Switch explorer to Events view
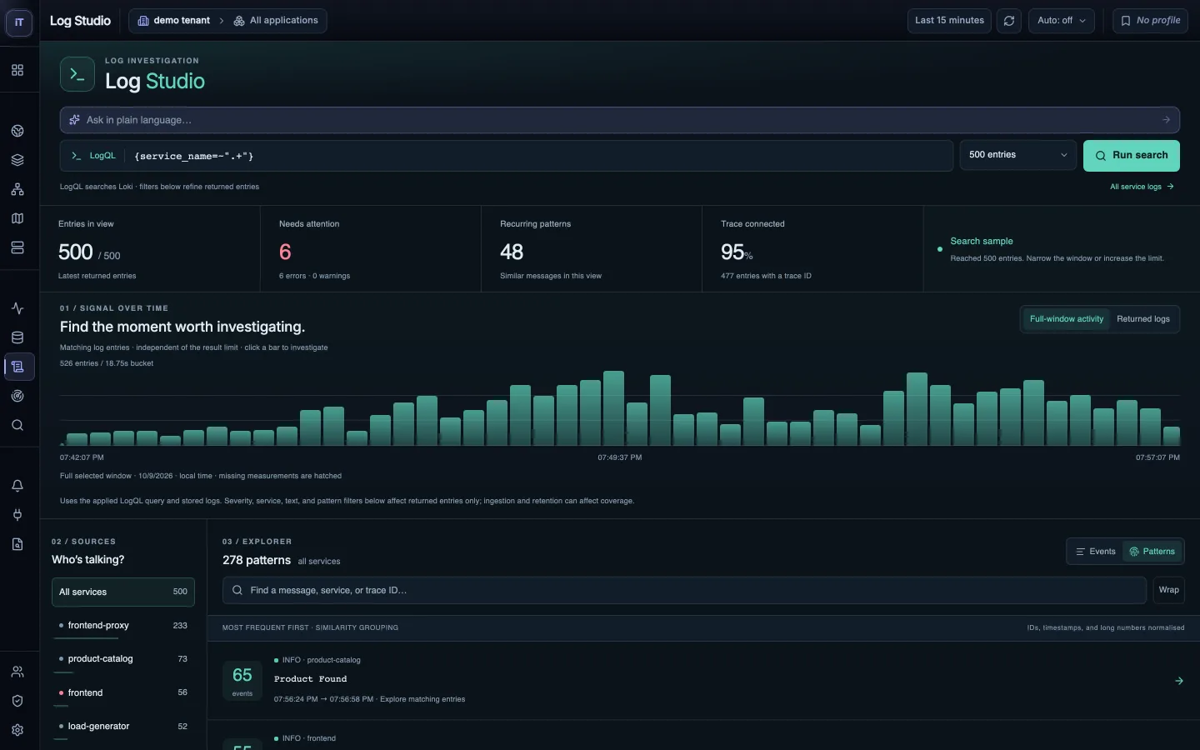The width and height of the screenshot is (1200, 750). 1095,552
